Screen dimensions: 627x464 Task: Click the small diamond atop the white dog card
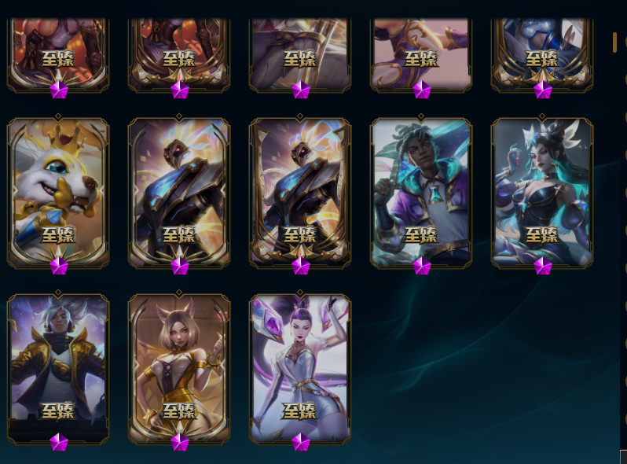pos(58,116)
